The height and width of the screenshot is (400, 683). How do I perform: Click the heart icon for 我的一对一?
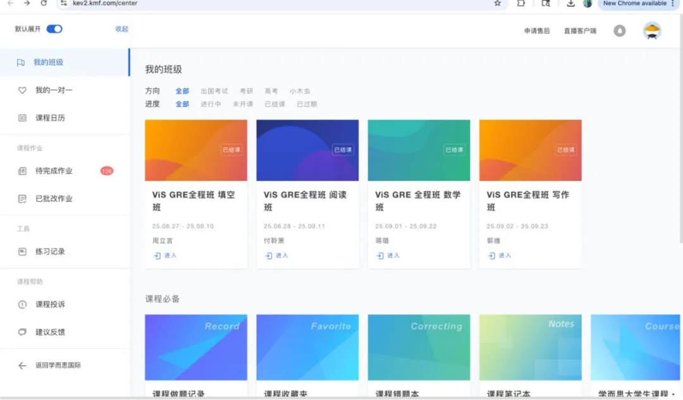(22, 90)
